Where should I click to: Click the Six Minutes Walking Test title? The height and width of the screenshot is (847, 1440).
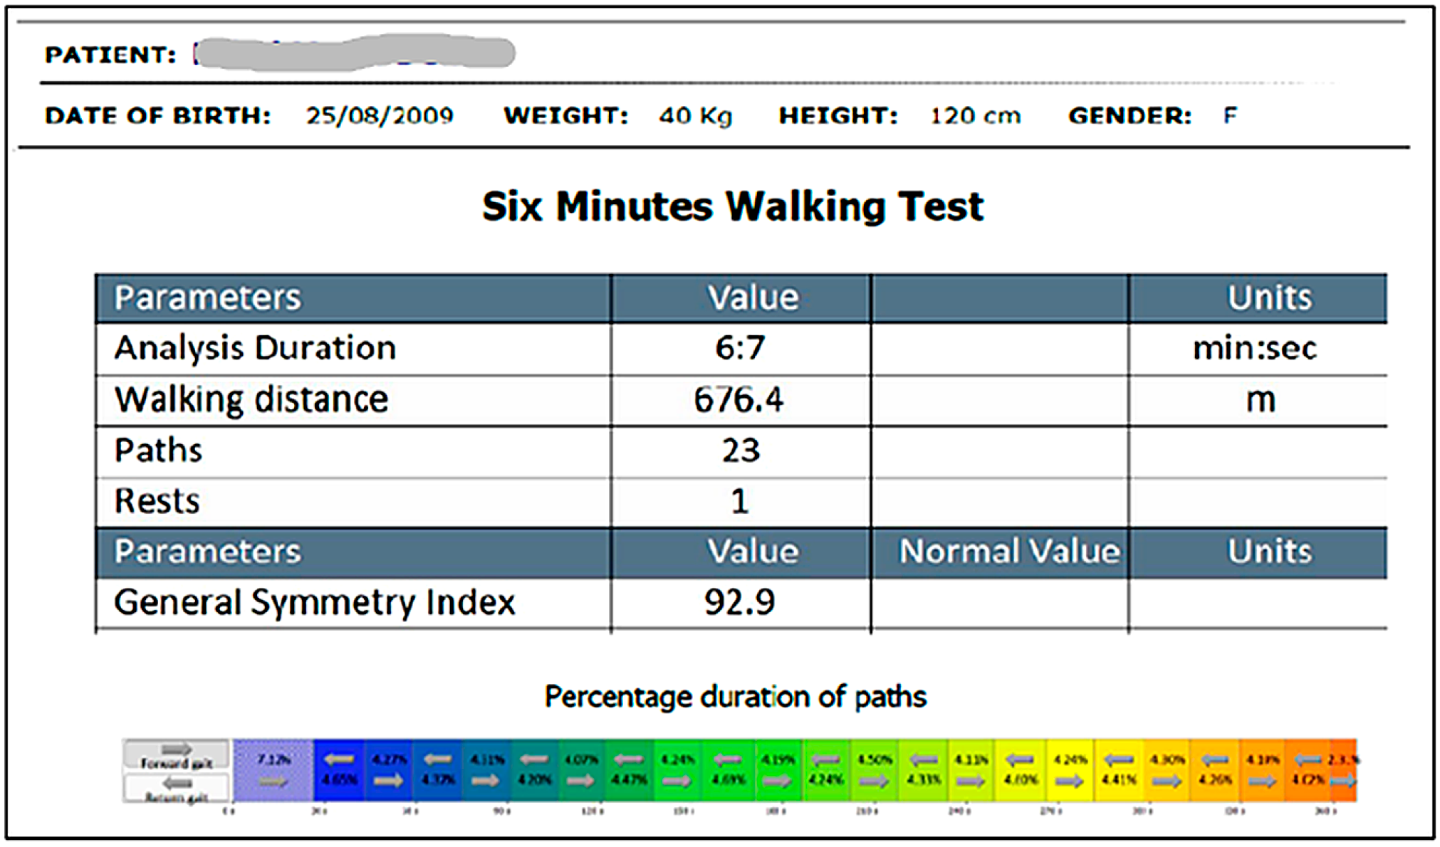click(732, 207)
